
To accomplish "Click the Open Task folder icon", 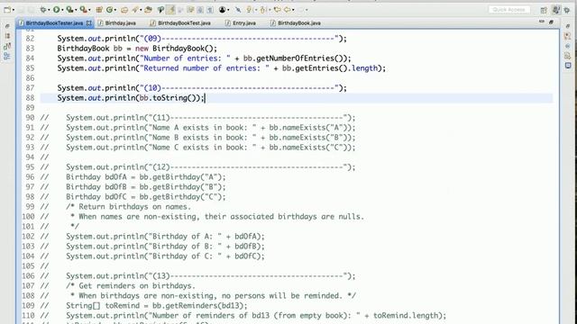I will point(148,10).
